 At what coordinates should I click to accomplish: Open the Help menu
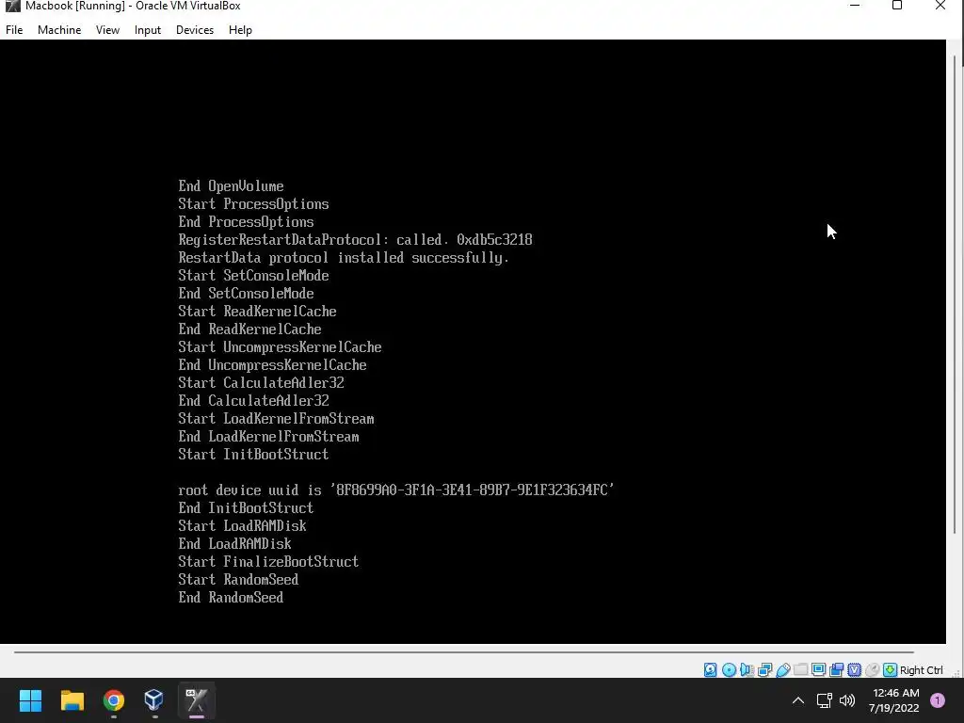(x=240, y=29)
